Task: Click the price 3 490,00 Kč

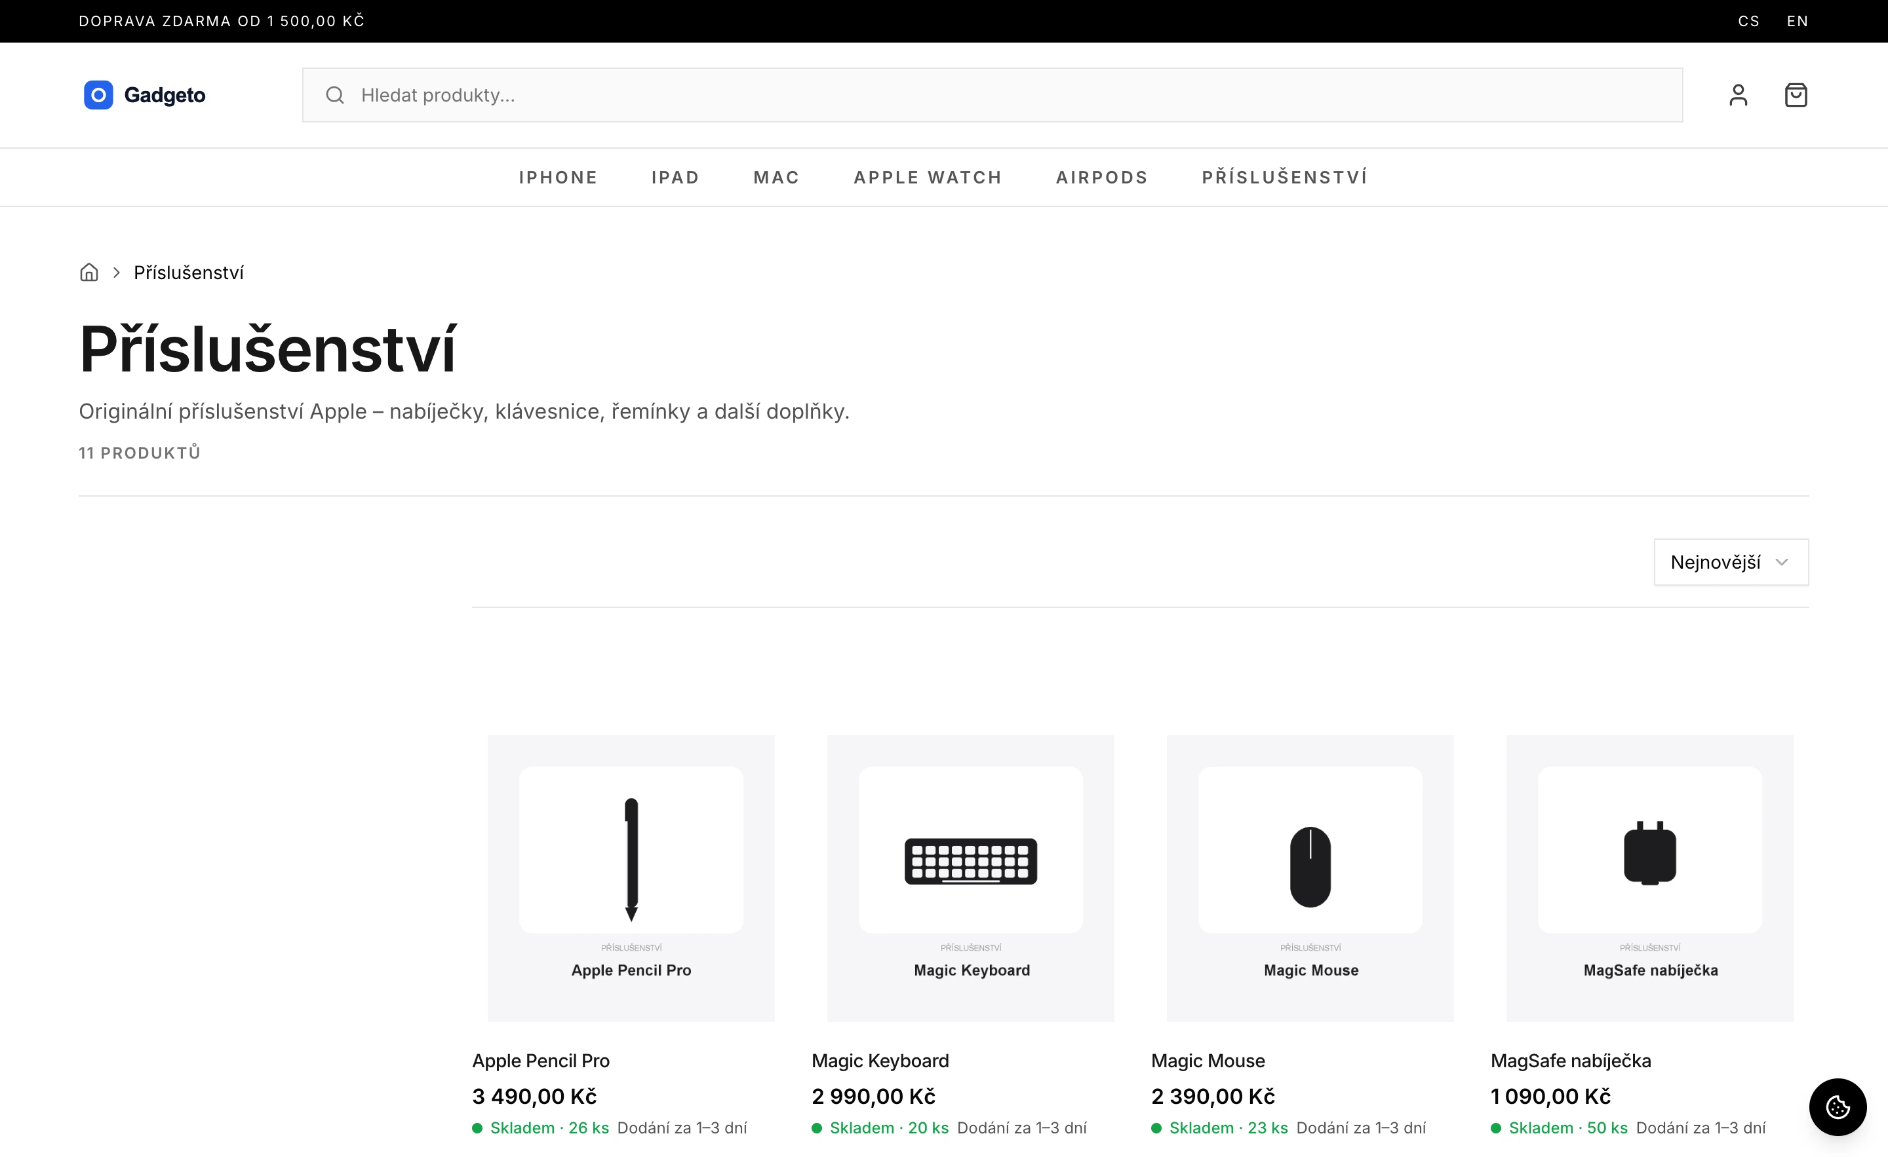Action: point(534,1097)
